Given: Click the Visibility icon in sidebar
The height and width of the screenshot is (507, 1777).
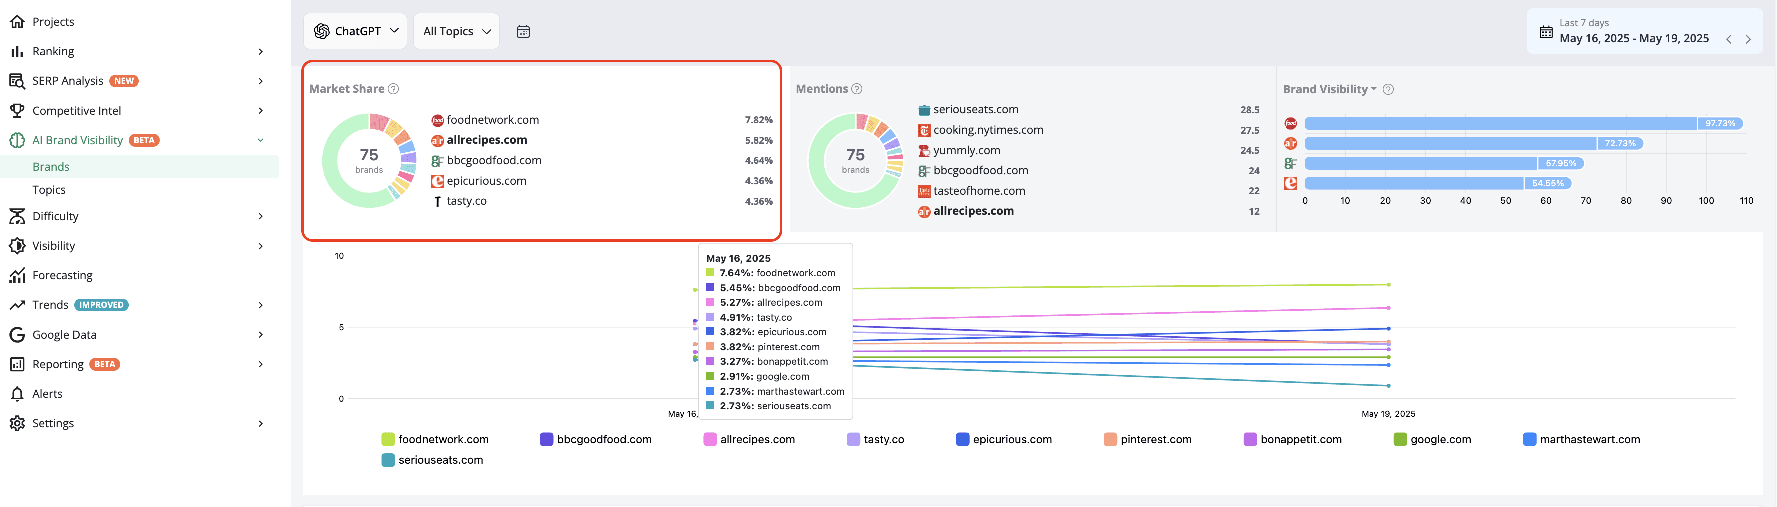Looking at the screenshot, I should pos(17,246).
